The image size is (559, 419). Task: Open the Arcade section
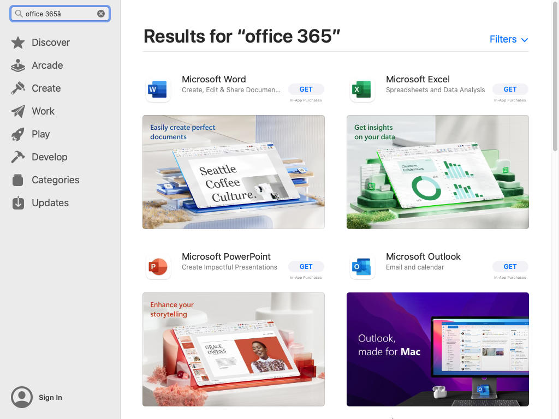(48, 65)
